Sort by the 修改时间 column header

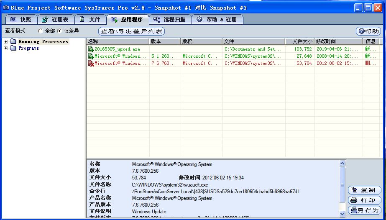coord(338,41)
